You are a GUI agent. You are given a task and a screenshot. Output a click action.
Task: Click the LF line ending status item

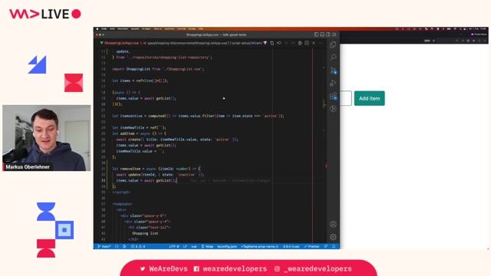[185, 247]
